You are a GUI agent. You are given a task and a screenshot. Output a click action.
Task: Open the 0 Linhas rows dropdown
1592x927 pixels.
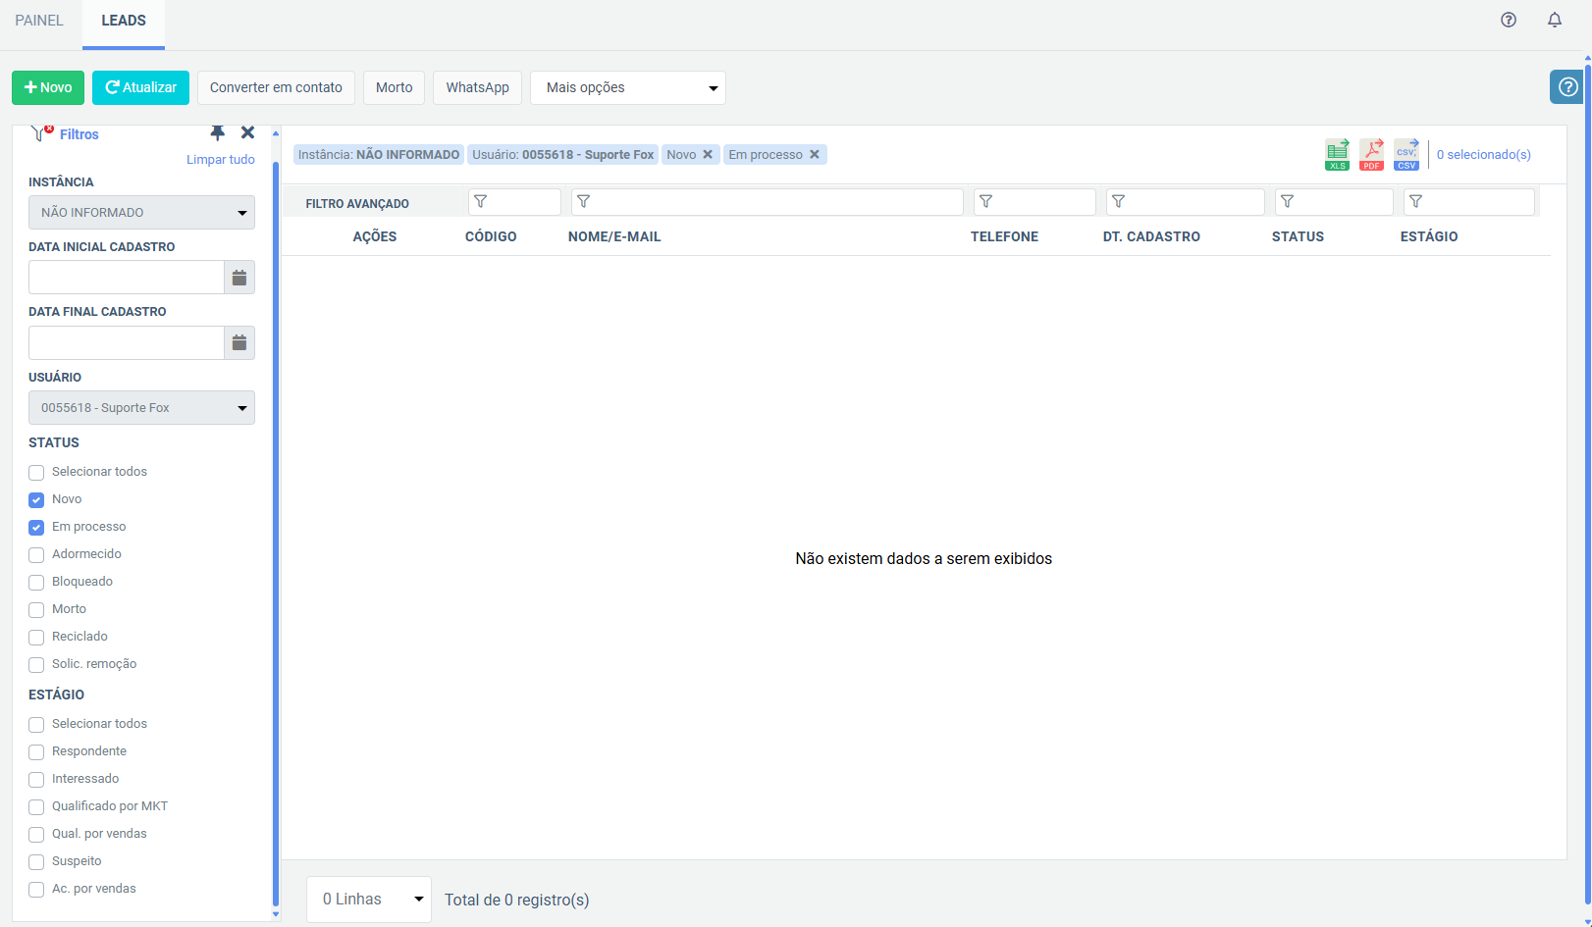(369, 900)
